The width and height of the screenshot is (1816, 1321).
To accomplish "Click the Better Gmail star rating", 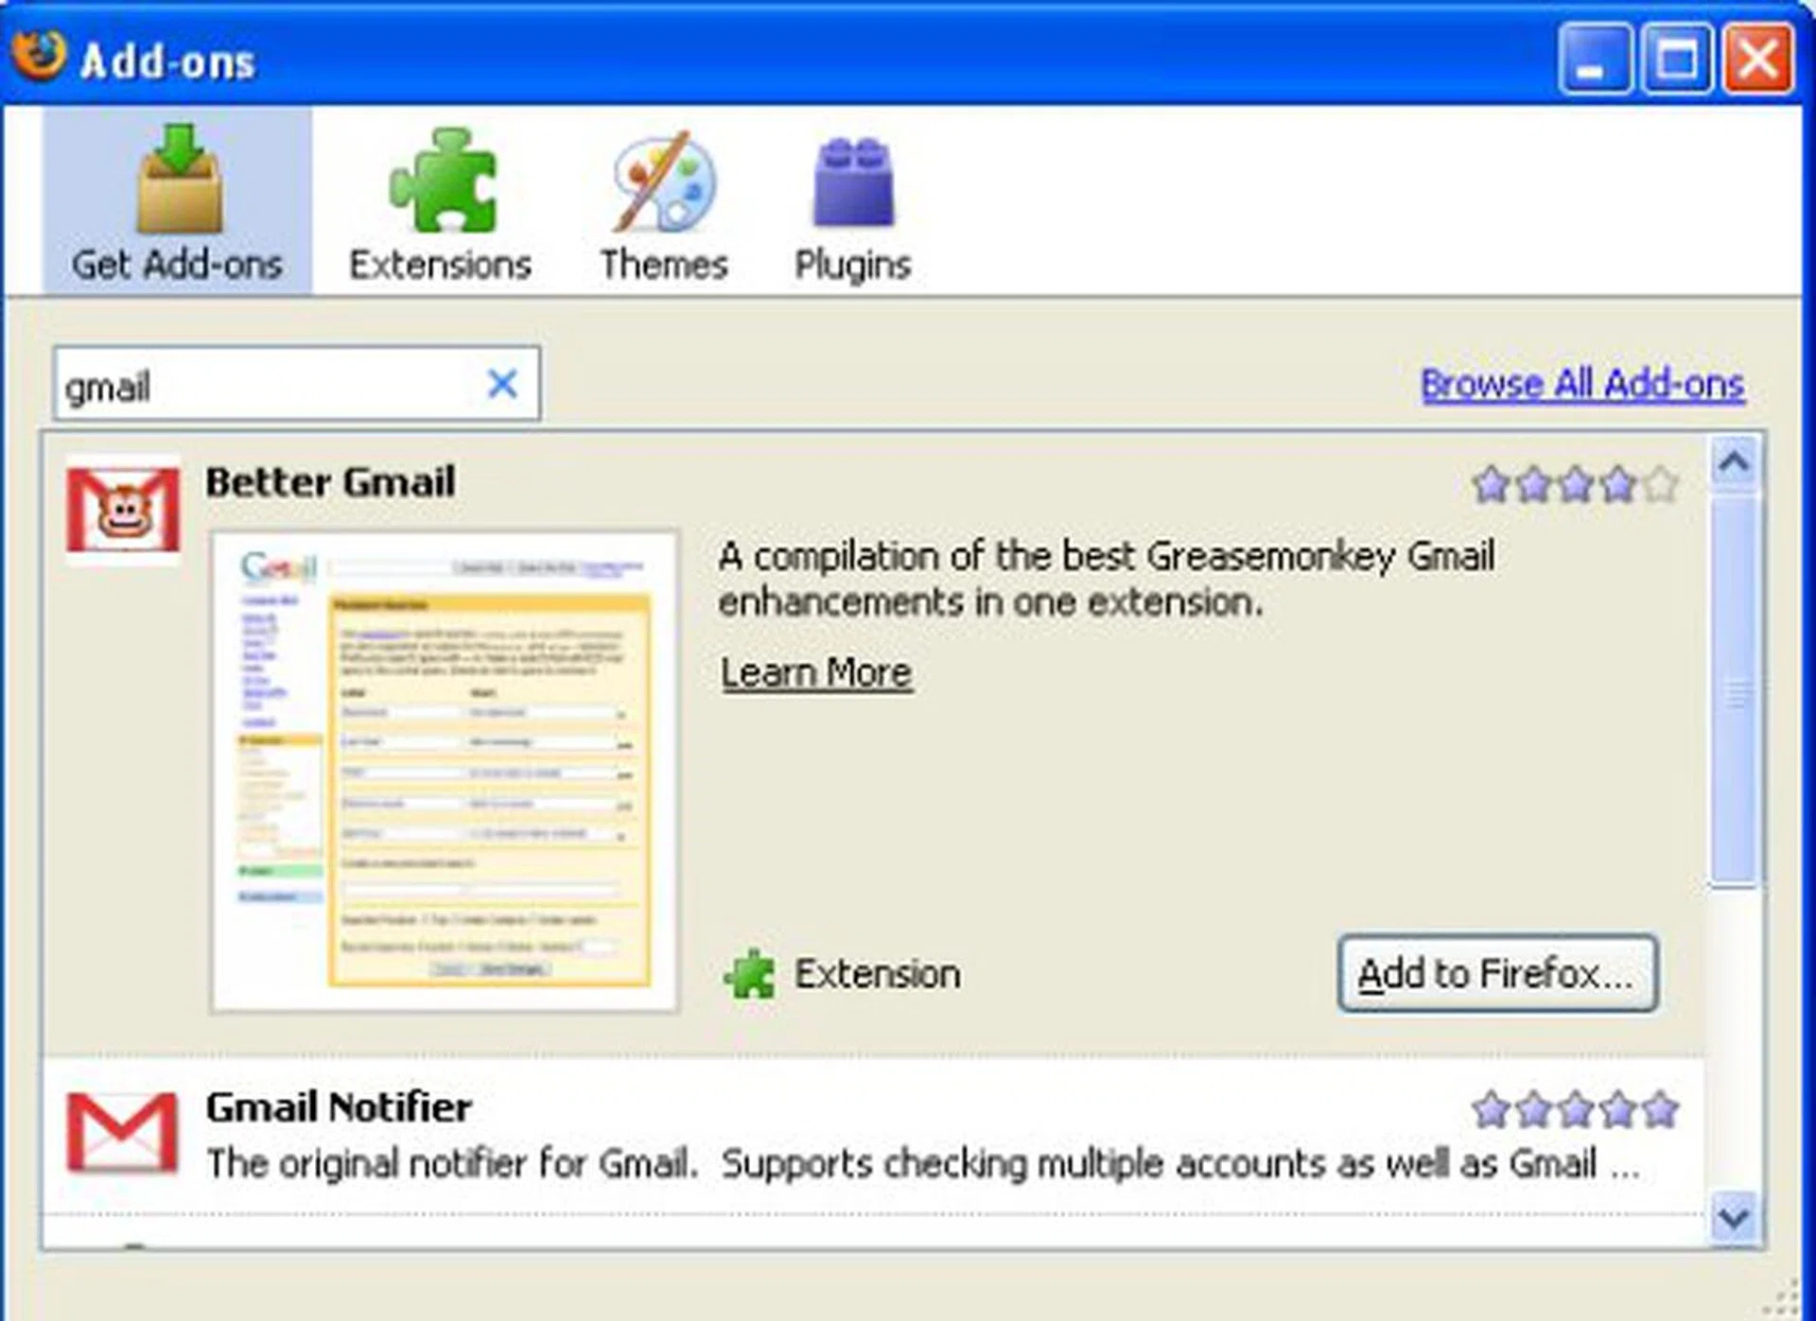I will coord(1575,484).
